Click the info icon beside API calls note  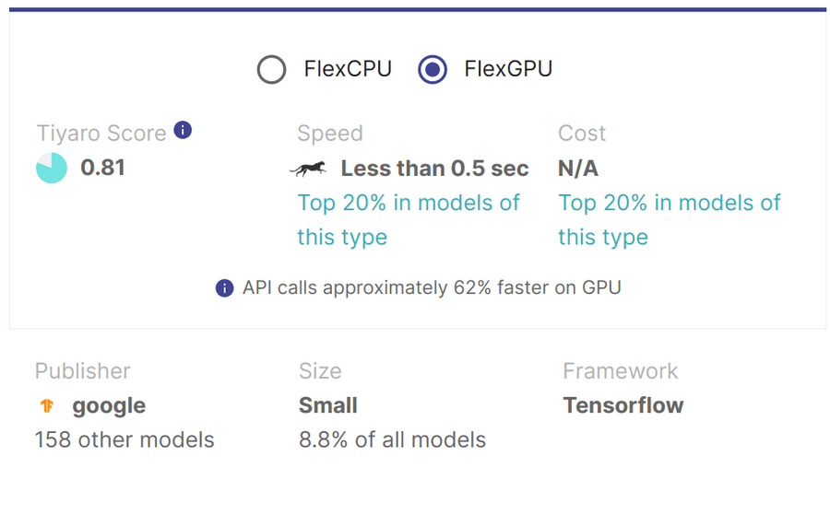click(224, 288)
